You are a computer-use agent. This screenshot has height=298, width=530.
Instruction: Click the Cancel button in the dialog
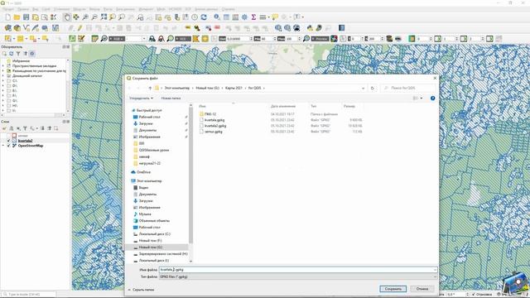[422, 289]
